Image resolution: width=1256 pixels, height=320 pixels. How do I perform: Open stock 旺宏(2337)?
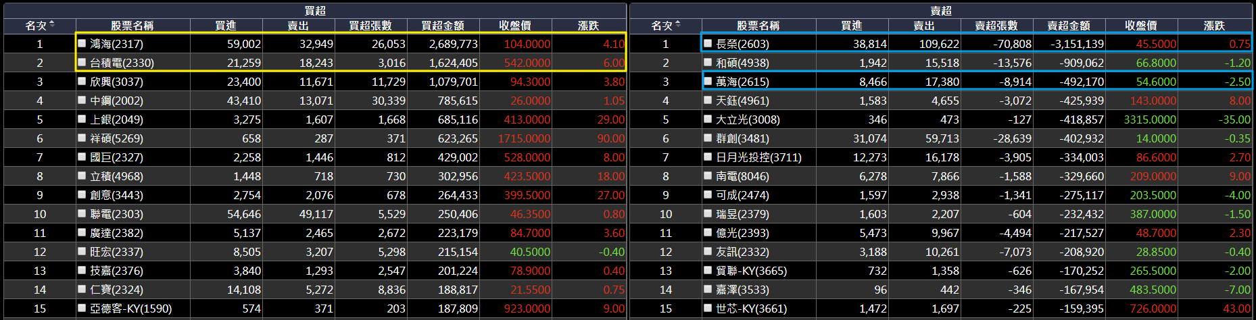(x=116, y=252)
